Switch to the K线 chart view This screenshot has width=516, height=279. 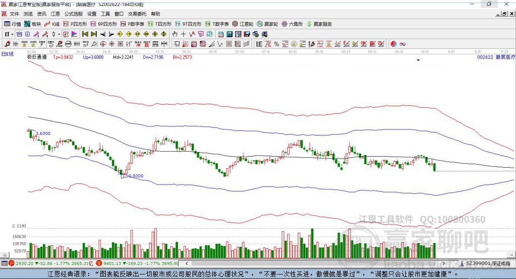tap(52, 24)
